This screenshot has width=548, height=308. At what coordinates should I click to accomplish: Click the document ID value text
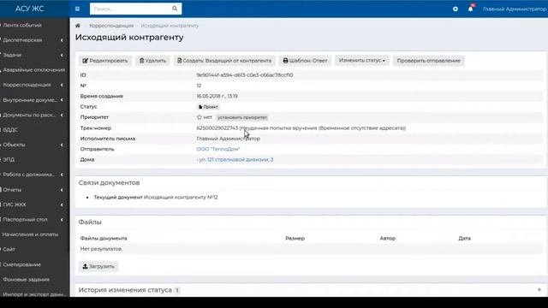tap(245, 75)
